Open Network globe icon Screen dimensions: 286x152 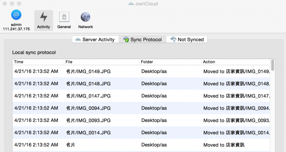pos(85,17)
